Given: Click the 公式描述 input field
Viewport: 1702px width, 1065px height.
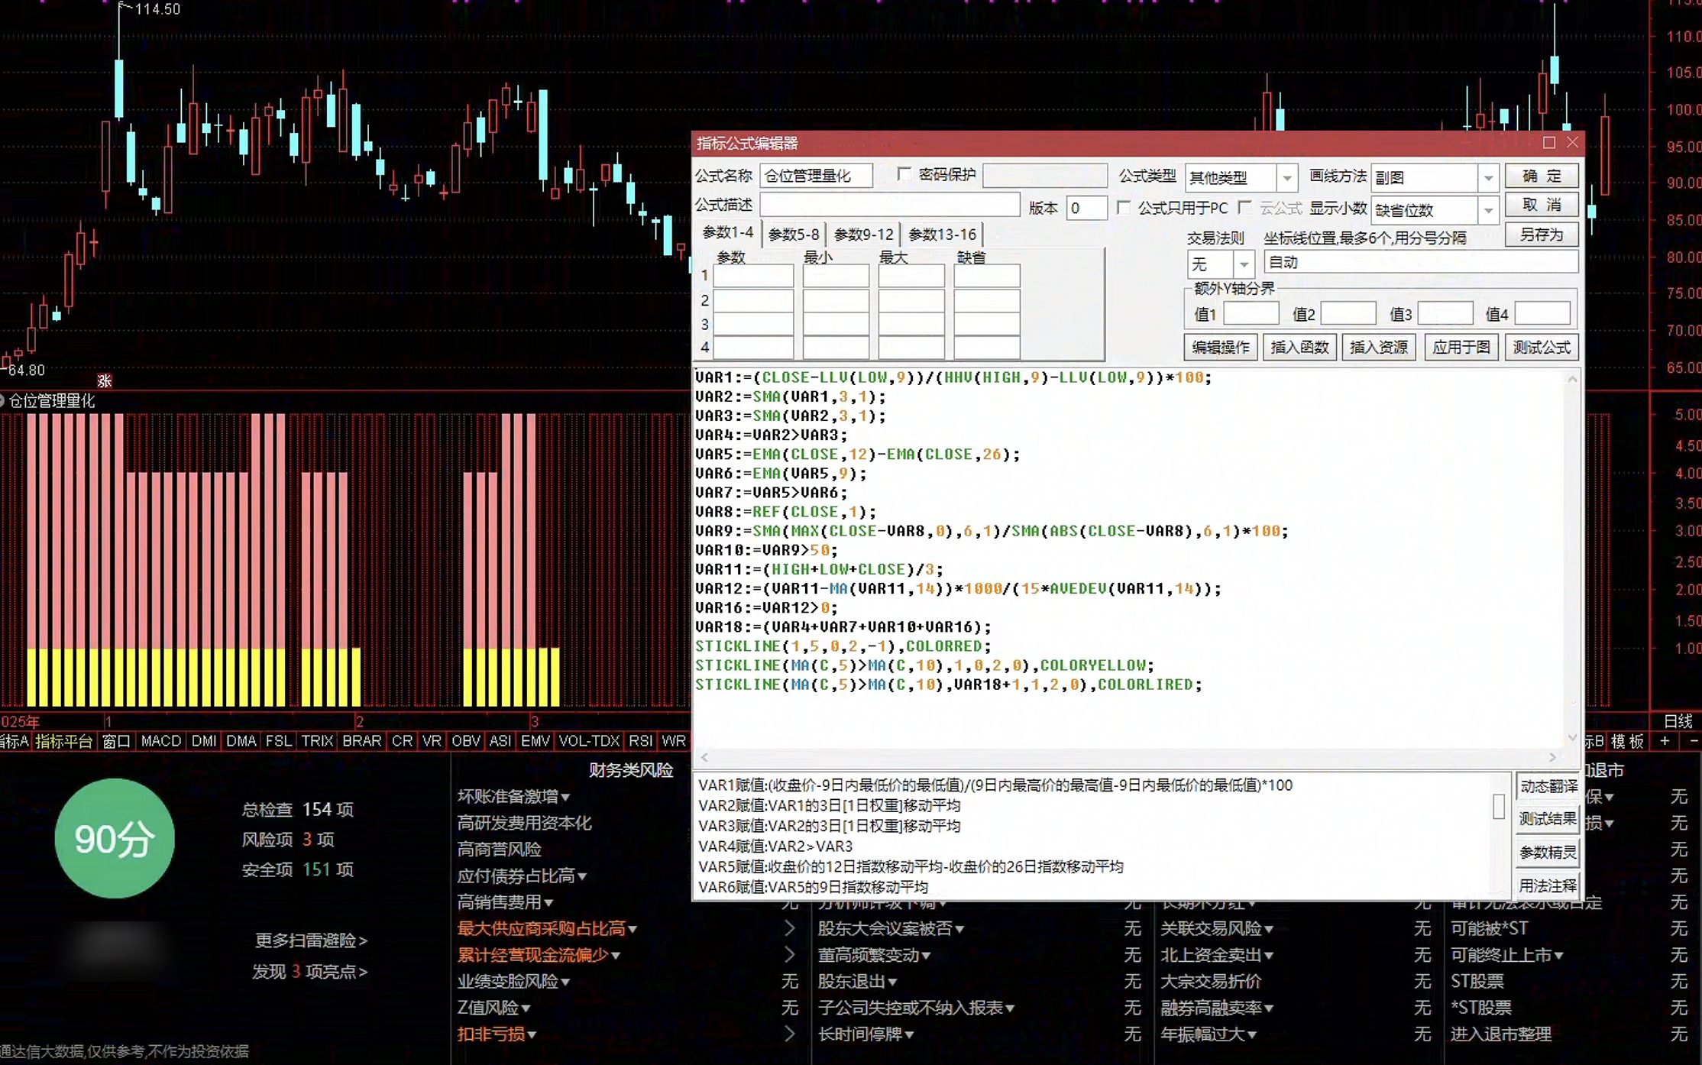Looking at the screenshot, I should (x=890, y=205).
